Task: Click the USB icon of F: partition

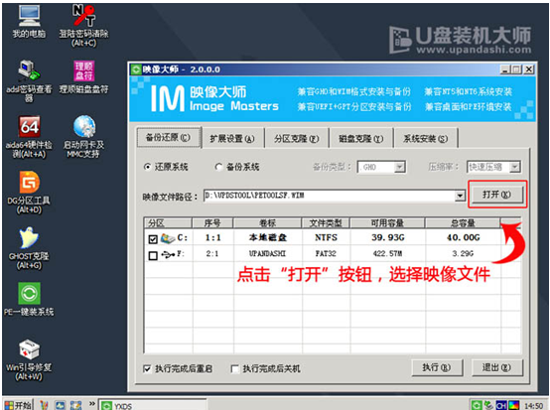Action: click(168, 255)
